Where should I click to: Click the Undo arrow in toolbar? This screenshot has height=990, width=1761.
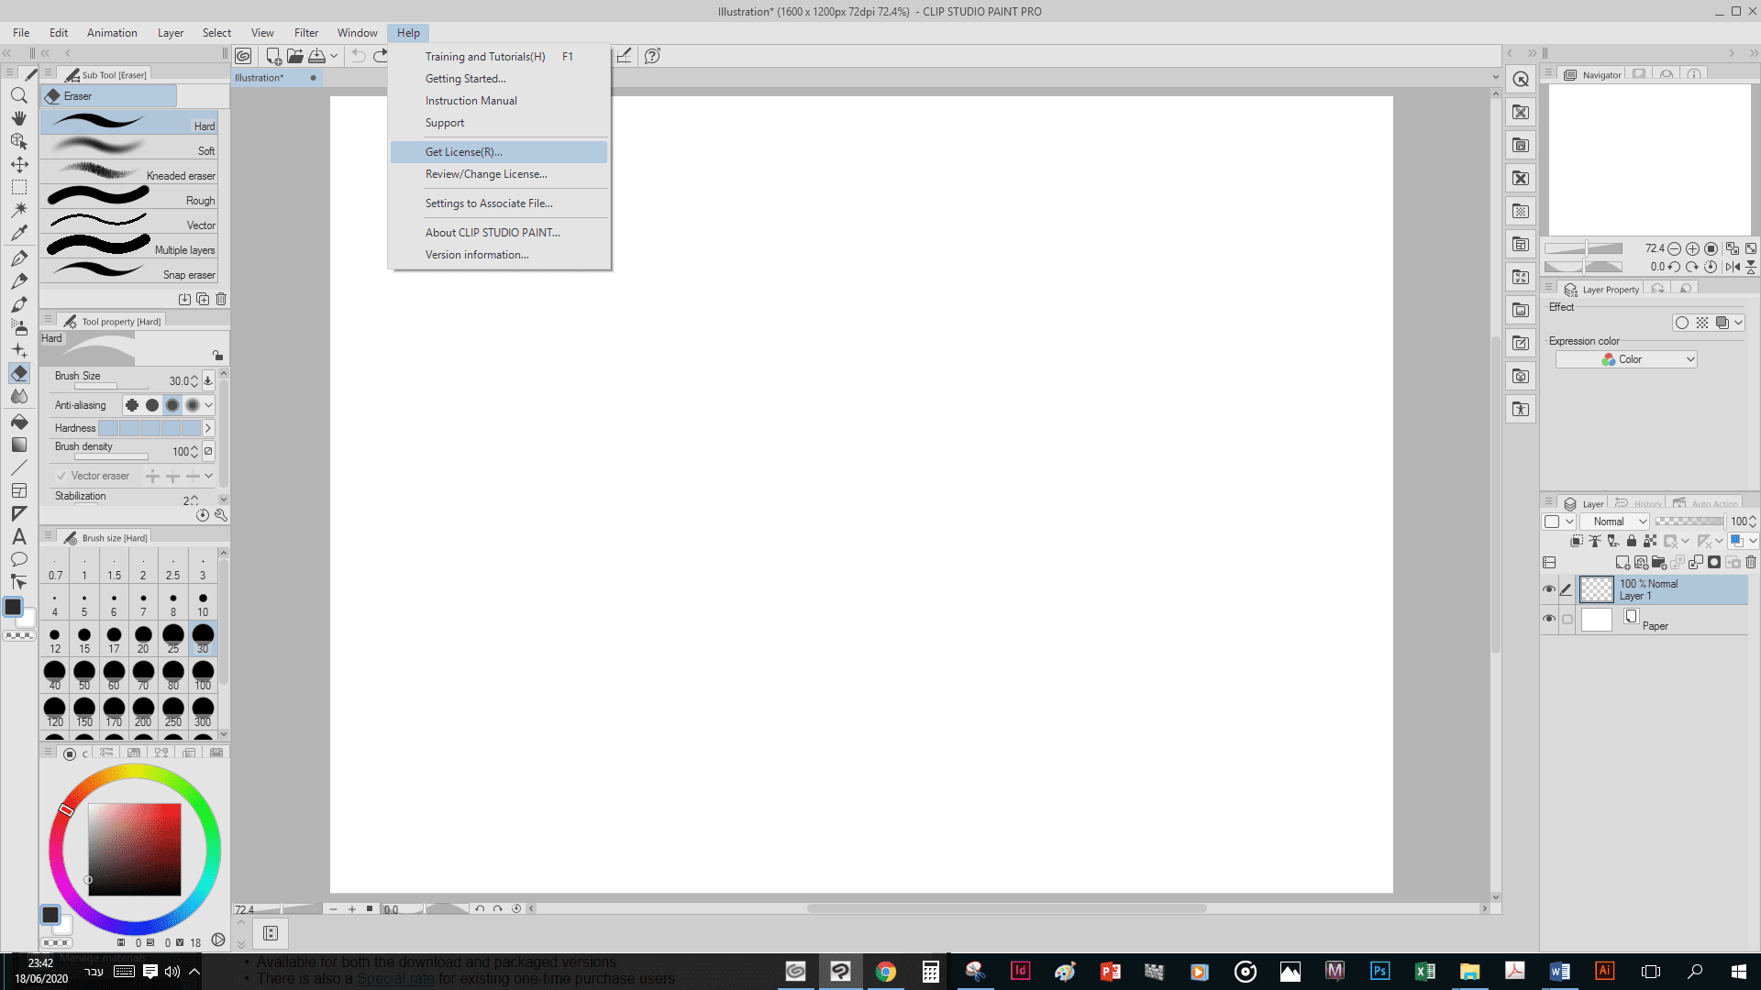(x=359, y=56)
